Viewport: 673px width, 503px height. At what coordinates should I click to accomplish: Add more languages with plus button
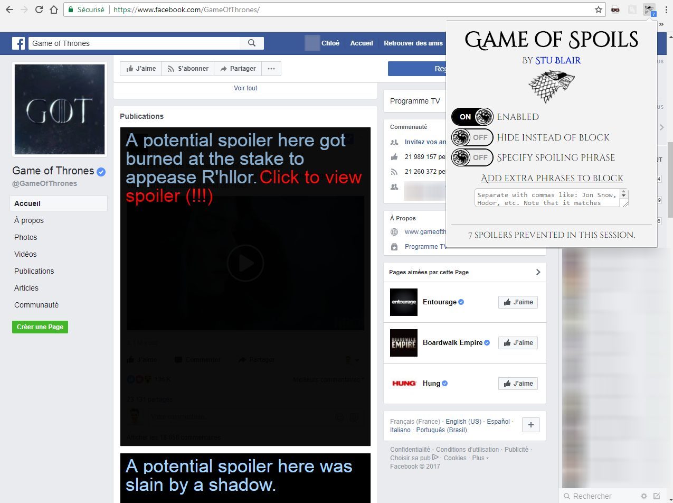[x=530, y=425]
